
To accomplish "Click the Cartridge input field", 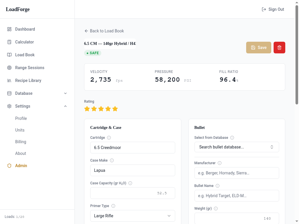I will pos(133,148).
